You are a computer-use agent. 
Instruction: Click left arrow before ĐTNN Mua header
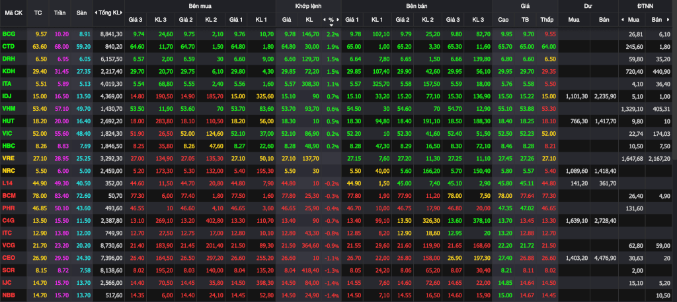click(x=623, y=20)
